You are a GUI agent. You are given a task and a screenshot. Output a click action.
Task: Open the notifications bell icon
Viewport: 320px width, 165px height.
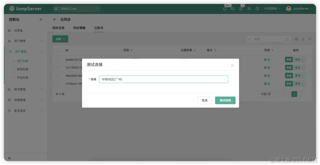tap(225, 9)
